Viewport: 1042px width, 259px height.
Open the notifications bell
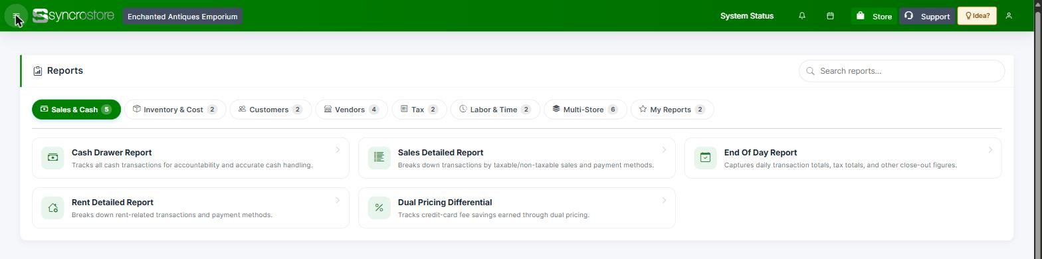(x=802, y=16)
